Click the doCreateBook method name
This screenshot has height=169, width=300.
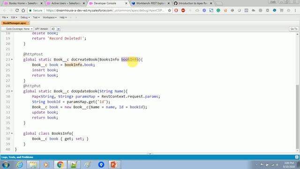(x=84, y=60)
